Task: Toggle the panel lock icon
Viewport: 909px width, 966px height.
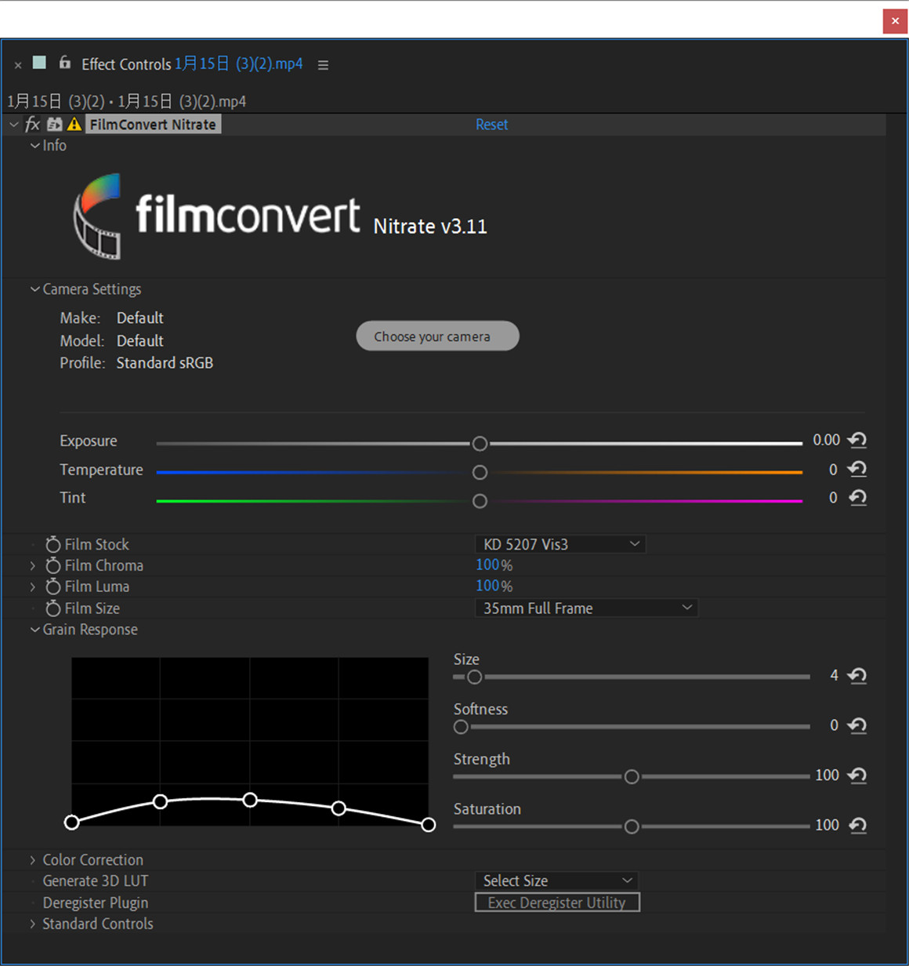Action: pos(64,64)
